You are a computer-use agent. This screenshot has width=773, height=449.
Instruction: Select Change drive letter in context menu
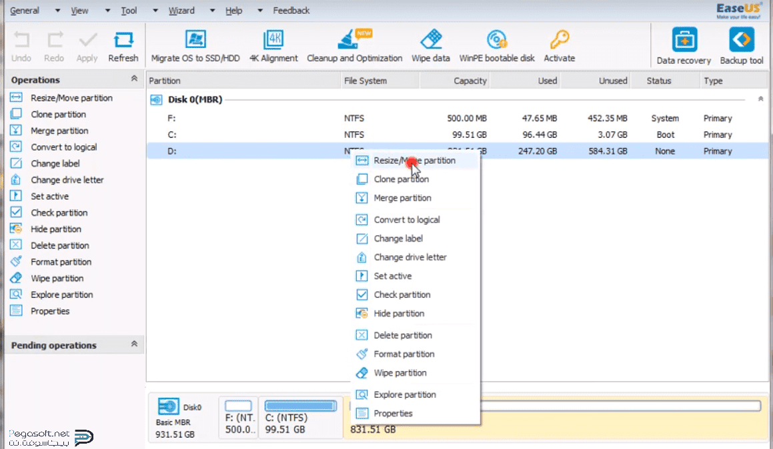coord(415,257)
